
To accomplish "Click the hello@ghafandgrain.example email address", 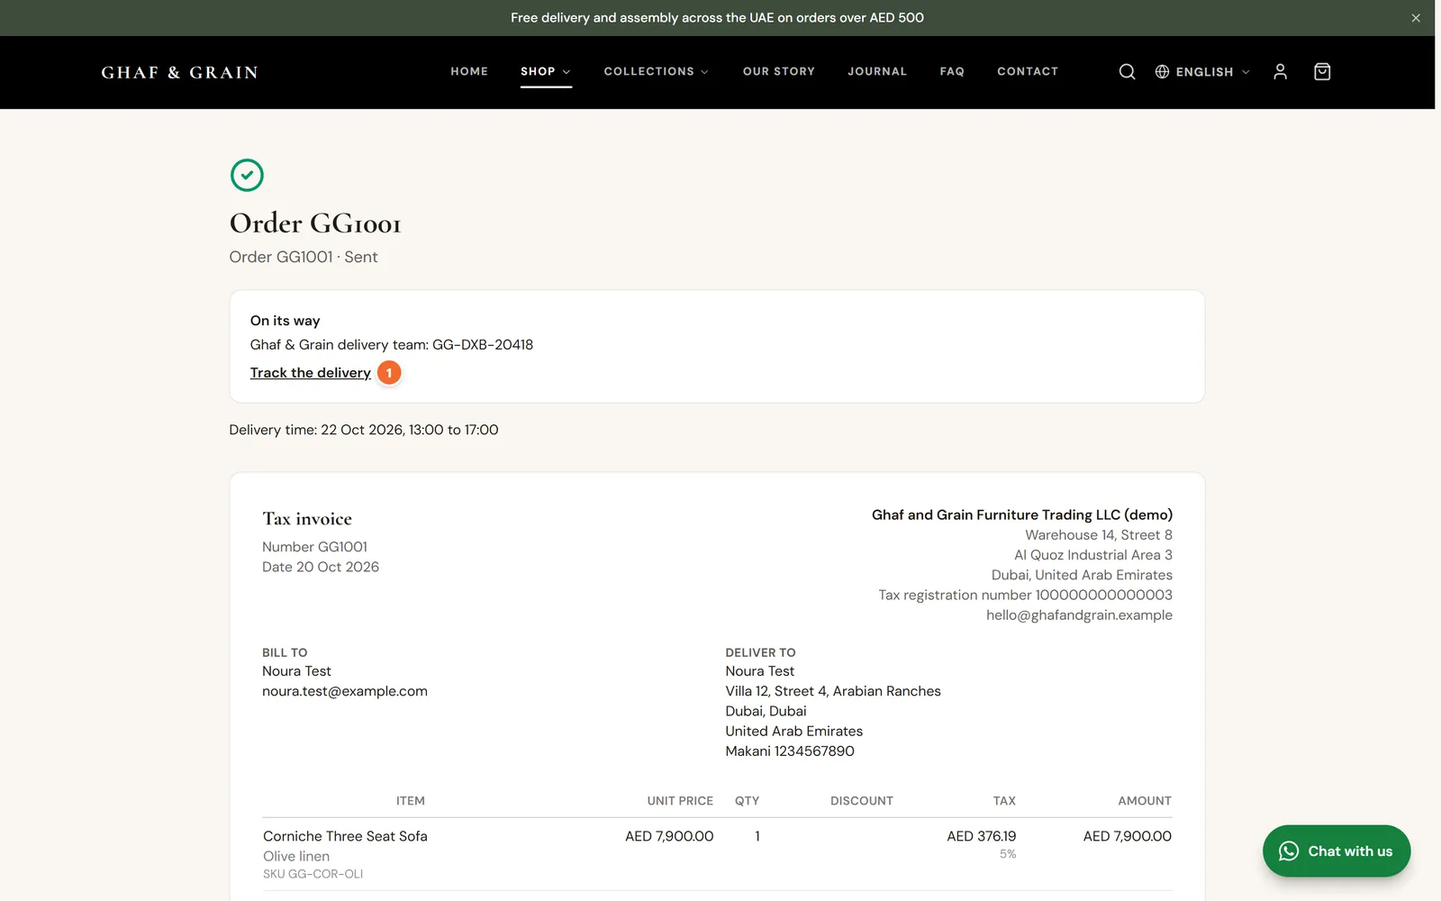I will [1079, 614].
